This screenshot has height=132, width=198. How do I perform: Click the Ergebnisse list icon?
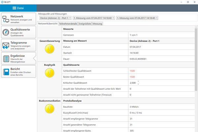coord(6,59)
